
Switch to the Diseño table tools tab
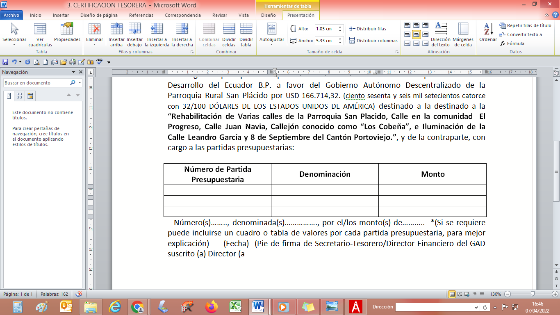pos(269,15)
